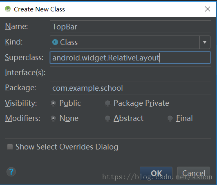Viewport: 217px width, 185px height.
Task: Expand the Kind dropdown arrow
Action: pos(205,42)
